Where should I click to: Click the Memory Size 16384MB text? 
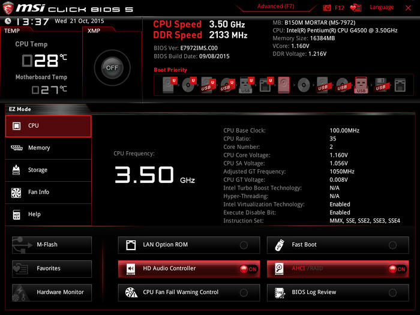click(304, 38)
